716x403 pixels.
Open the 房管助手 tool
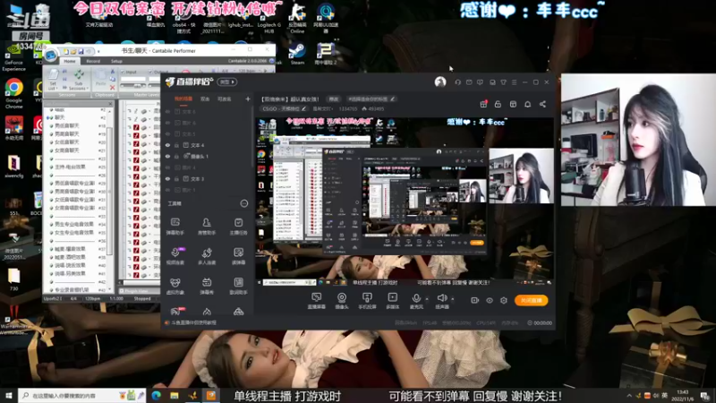(207, 227)
